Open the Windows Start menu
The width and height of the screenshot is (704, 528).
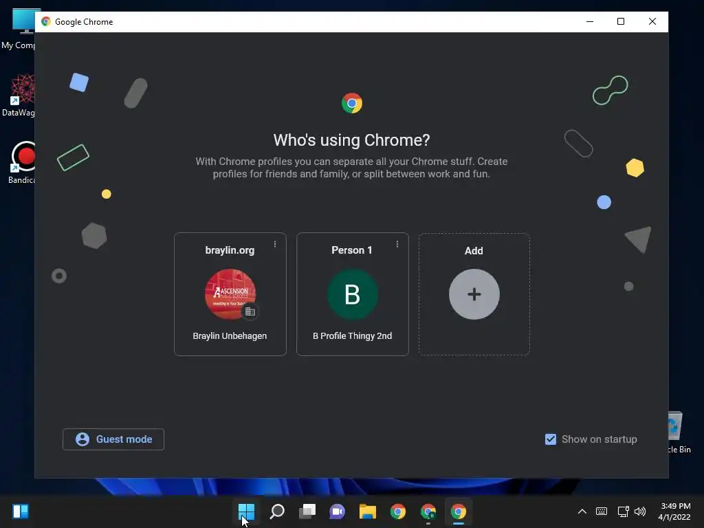(x=247, y=511)
